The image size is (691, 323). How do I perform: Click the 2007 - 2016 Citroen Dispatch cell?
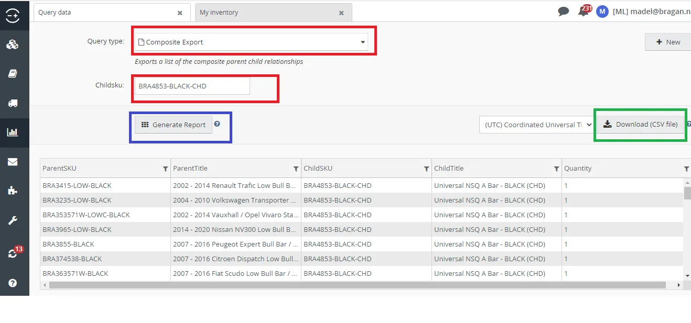tap(236, 259)
